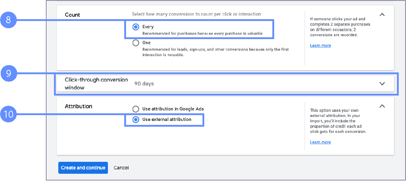Screen dimensions: 406x181
Task: Select "Use attribution in Google Ads"
Action: point(136,109)
